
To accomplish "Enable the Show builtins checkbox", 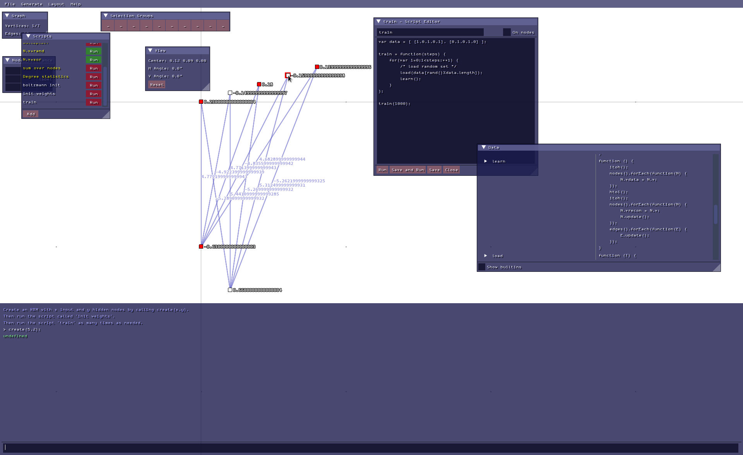I will tap(482, 267).
